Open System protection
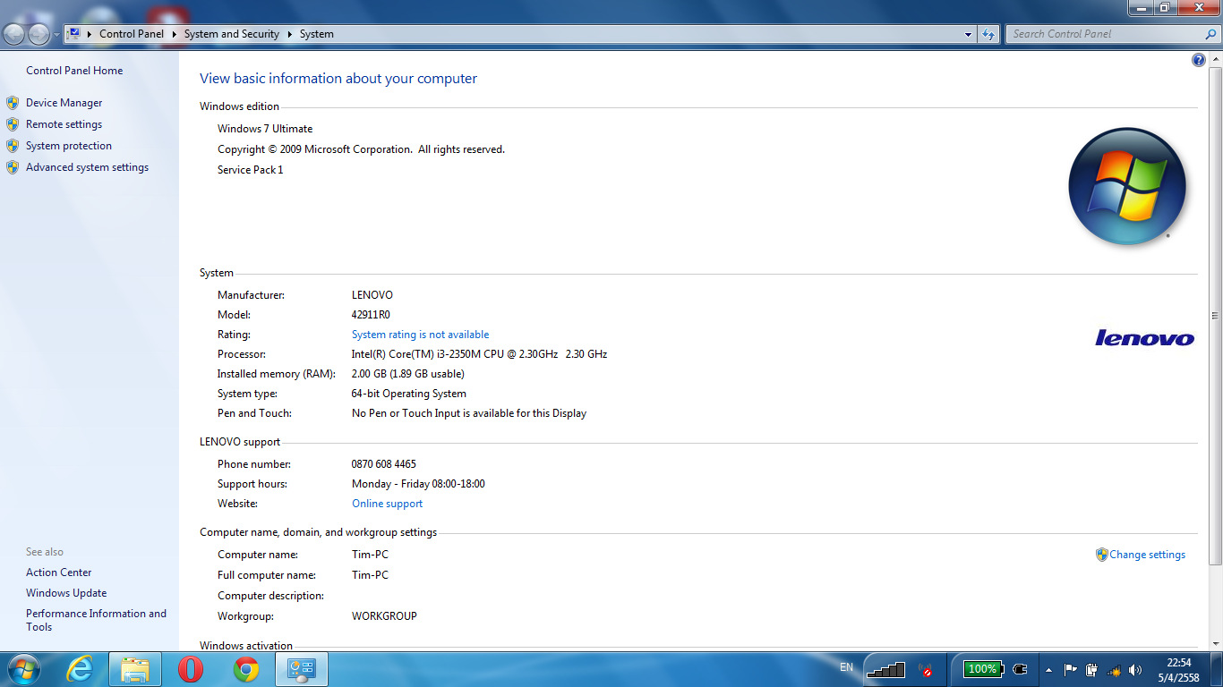The height and width of the screenshot is (687, 1223). [x=69, y=146]
